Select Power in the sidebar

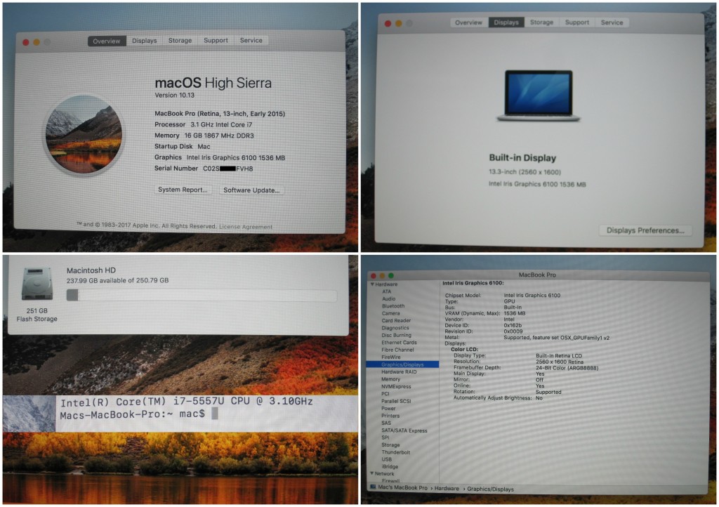pos(388,409)
